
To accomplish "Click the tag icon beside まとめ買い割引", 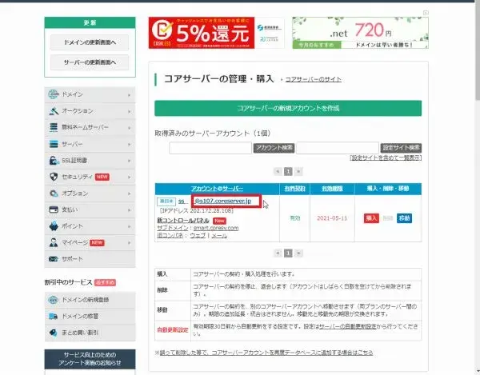I will (x=54, y=333).
